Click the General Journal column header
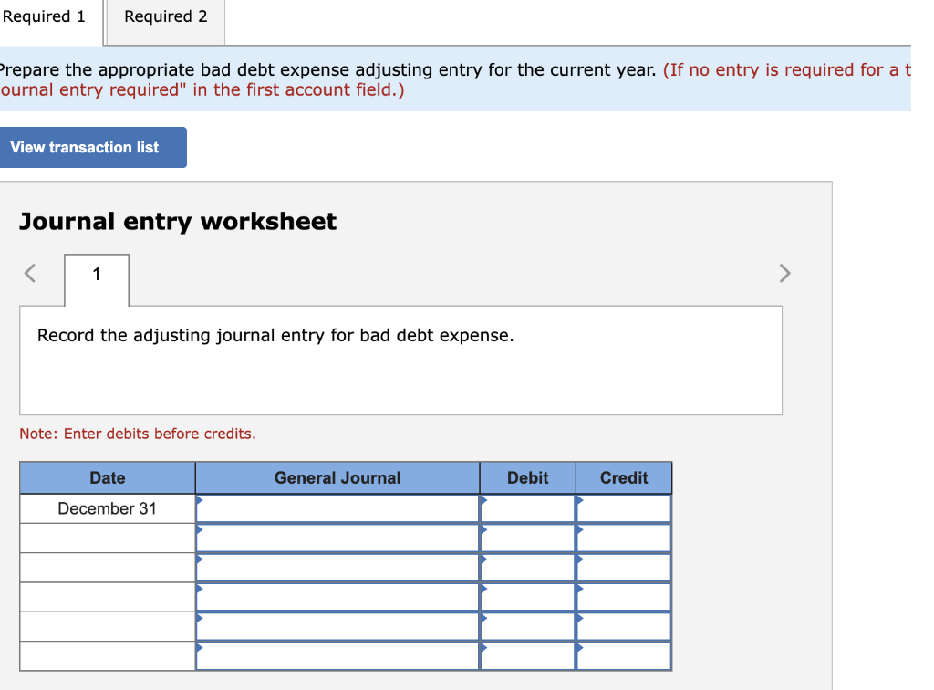Screen dimensions: 934x690 click(337, 478)
